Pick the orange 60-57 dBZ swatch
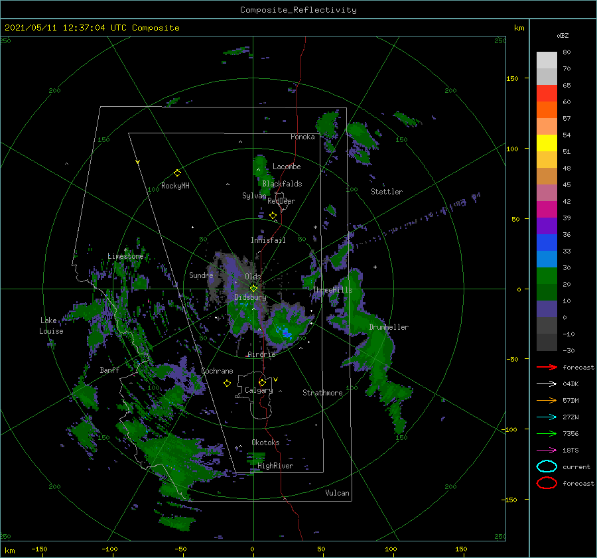Image resolution: width=597 pixels, height=558 pixels. click(547, 109)
